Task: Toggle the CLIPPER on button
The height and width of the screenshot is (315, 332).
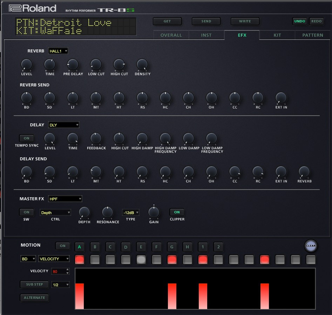Action: pyautogui.click(x=177, y=212)
